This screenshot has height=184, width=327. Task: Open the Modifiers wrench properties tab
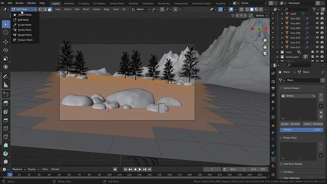click(273, 132)
